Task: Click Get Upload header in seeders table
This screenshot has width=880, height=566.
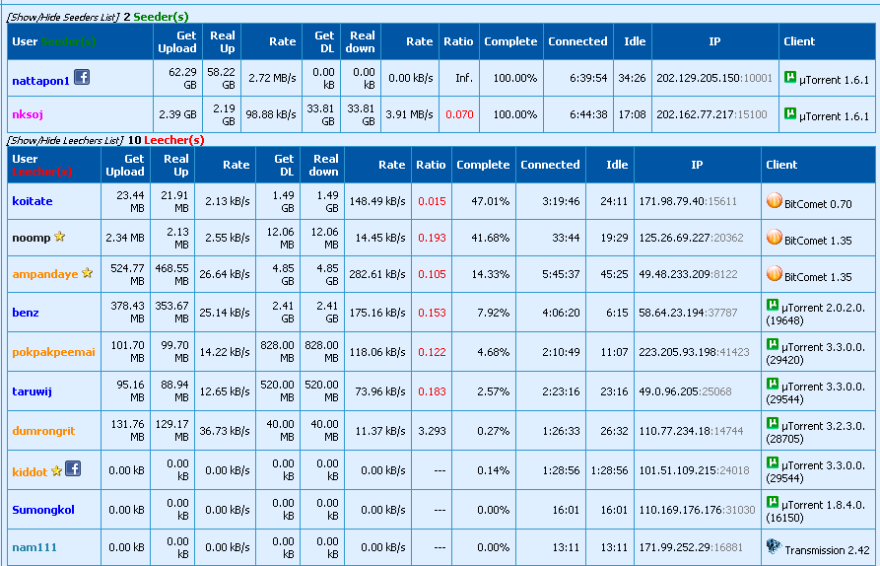Action: tap(176, 41)
